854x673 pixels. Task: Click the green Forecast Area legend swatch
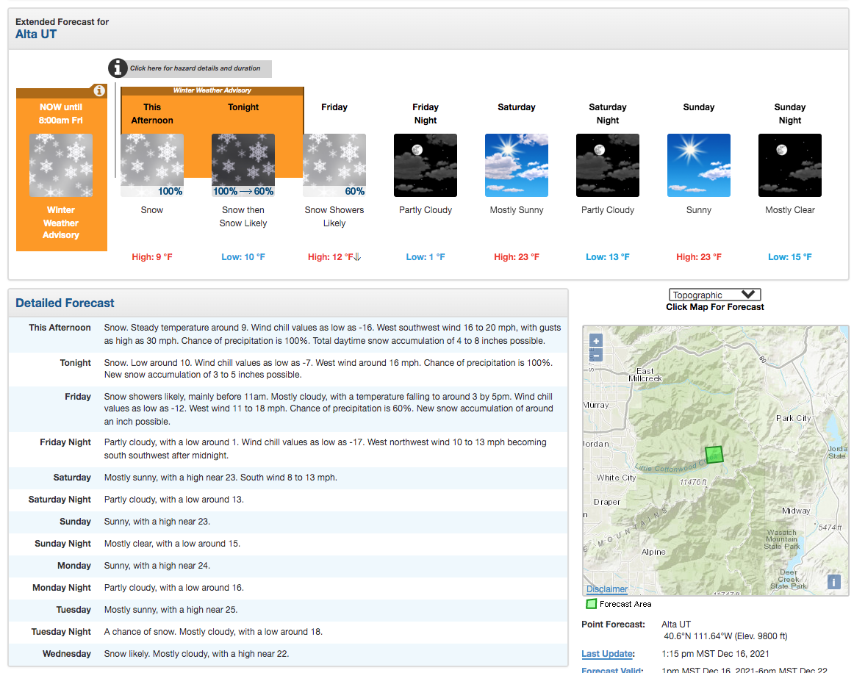tap(591, 604)
